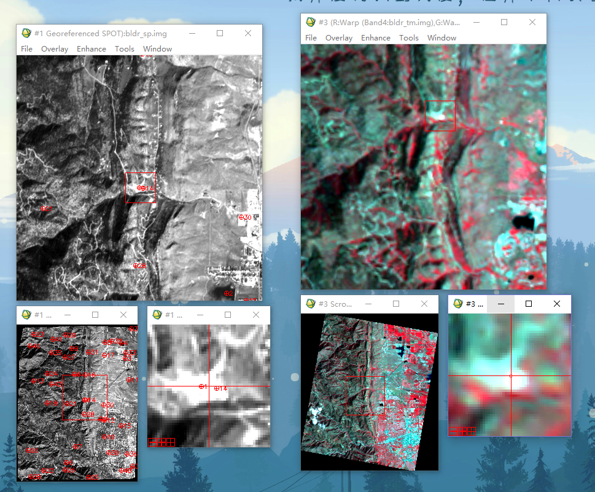Click the '#3 Scro...' window title text
595x492 pixels.
click(335, 304)
